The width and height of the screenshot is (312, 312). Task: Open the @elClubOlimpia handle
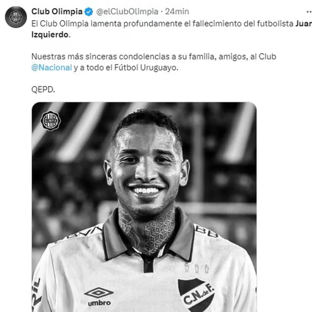coord(127,12)
